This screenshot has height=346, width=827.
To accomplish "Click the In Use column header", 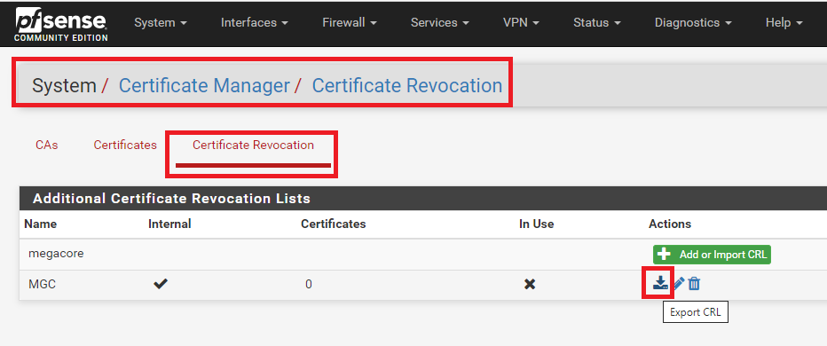I will 536,224.
